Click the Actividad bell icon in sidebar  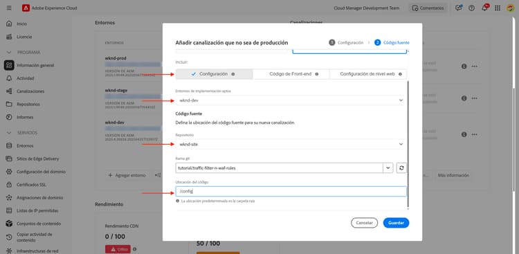pos(9,78)
